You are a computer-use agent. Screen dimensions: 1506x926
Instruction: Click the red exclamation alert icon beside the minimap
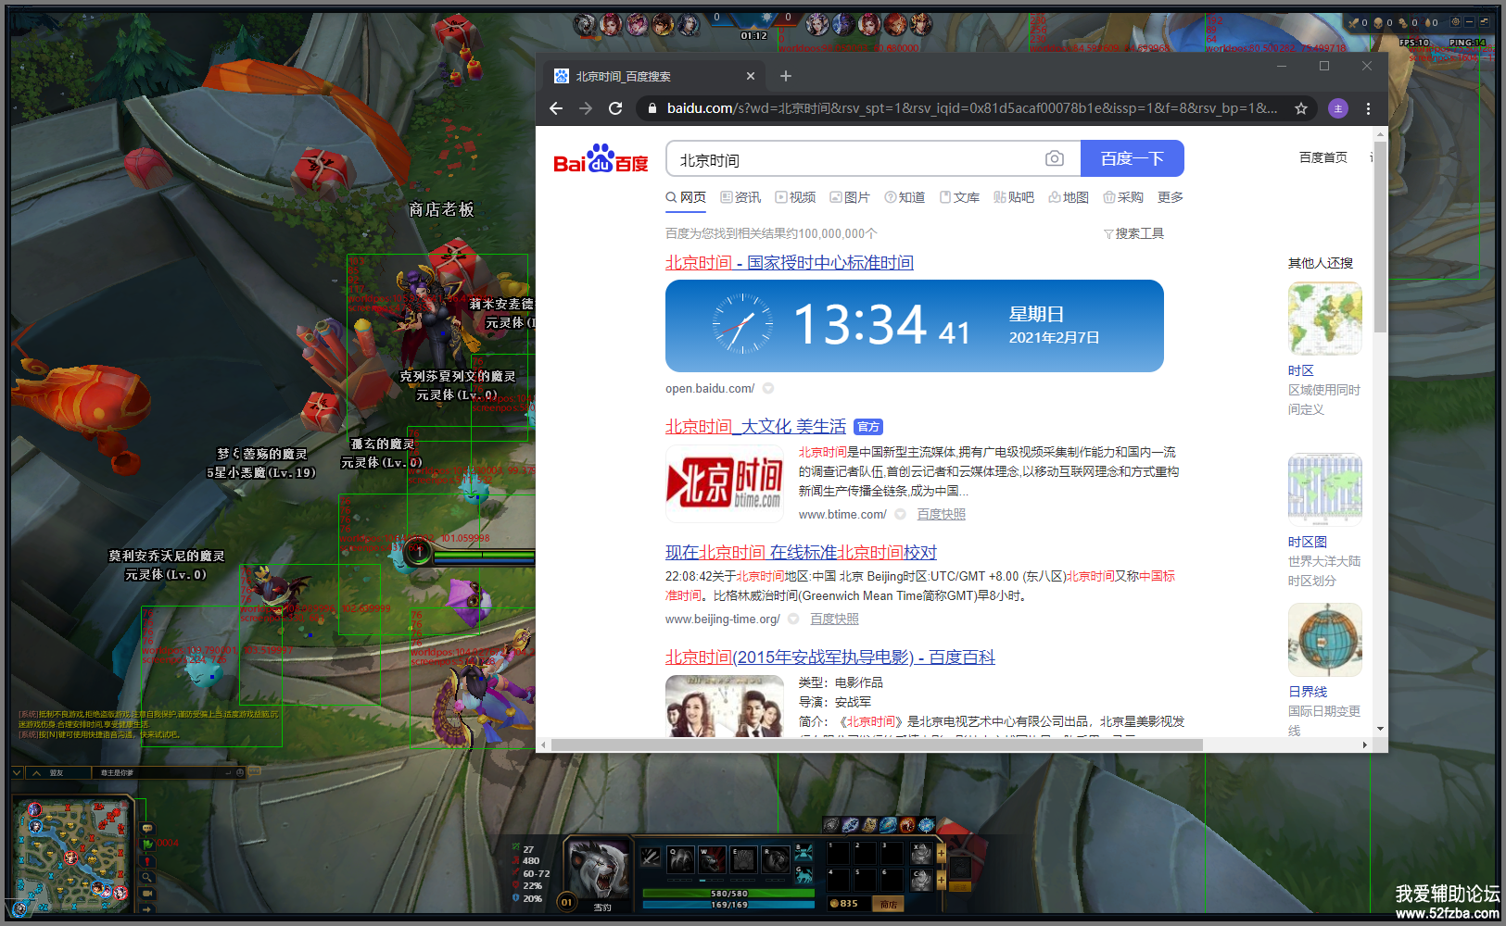147,861
